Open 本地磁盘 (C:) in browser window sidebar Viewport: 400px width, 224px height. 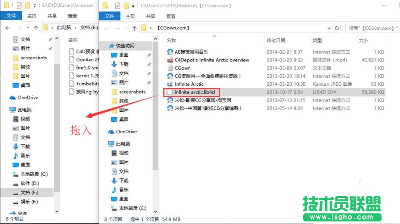(x=34, y=174)
